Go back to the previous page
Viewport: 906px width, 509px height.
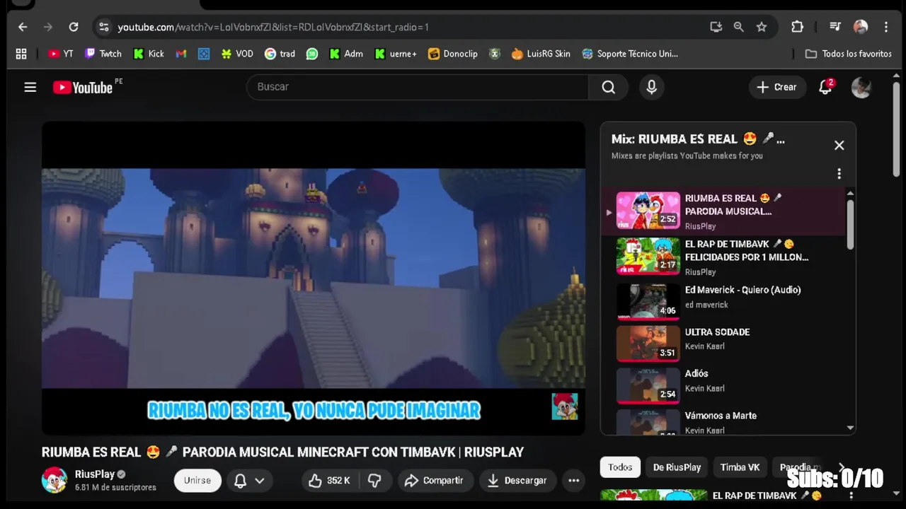[x=23, y=27]
